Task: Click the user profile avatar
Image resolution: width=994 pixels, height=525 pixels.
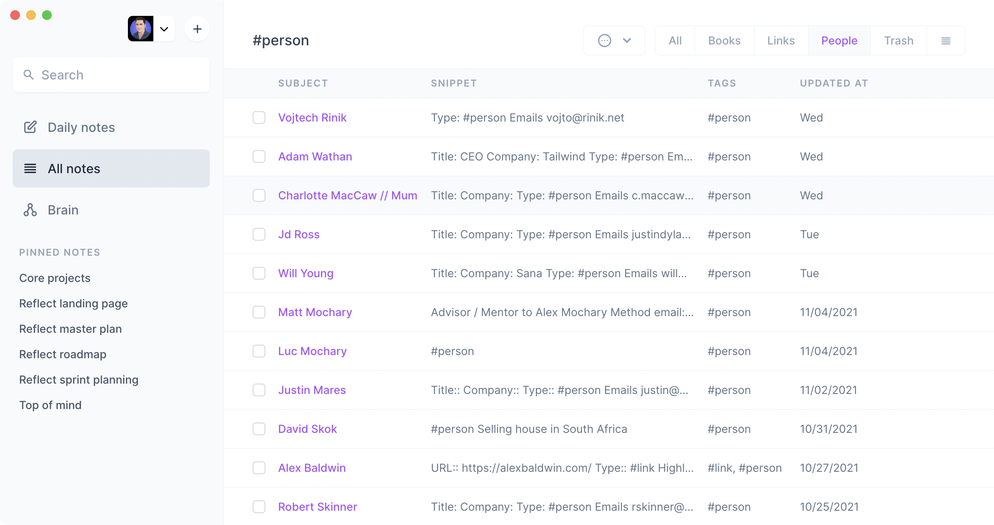Action: [x=141, y=29]
